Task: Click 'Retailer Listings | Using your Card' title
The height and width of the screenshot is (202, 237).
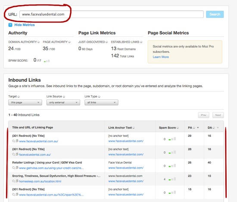Action: point(47,163)
